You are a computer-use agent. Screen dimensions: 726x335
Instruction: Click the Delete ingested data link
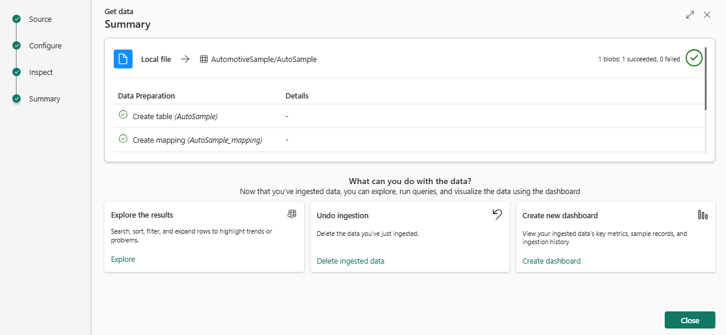point(351,261)
